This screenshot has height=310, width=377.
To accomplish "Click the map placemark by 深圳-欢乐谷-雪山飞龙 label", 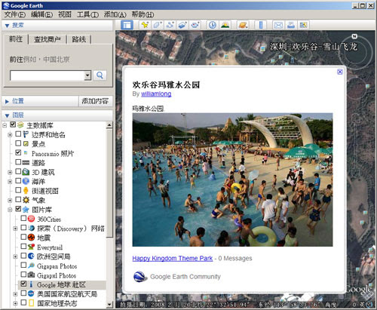I will [263, 48].
